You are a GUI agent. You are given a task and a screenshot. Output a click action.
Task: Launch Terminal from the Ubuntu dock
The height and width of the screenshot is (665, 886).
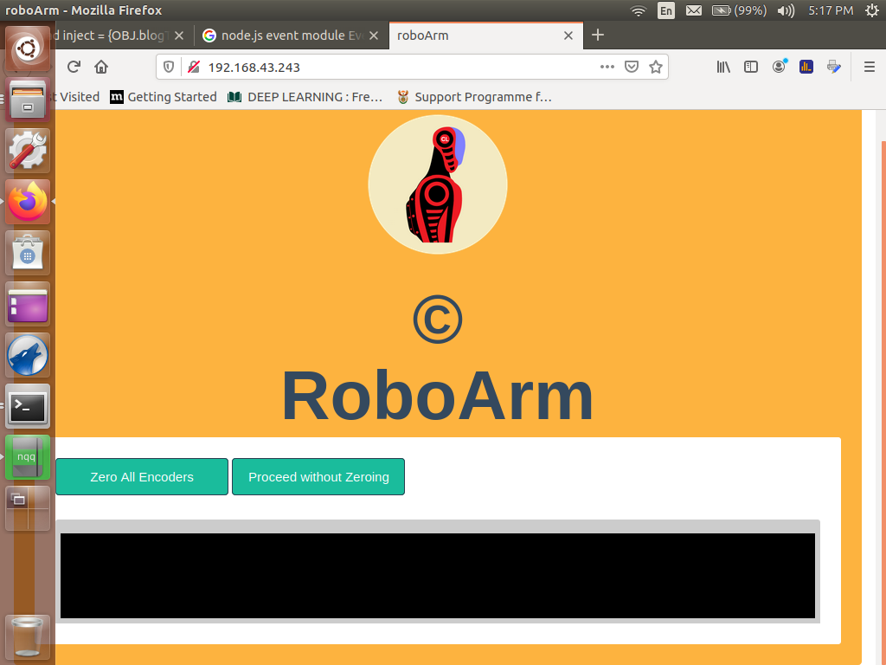[28, 406]
